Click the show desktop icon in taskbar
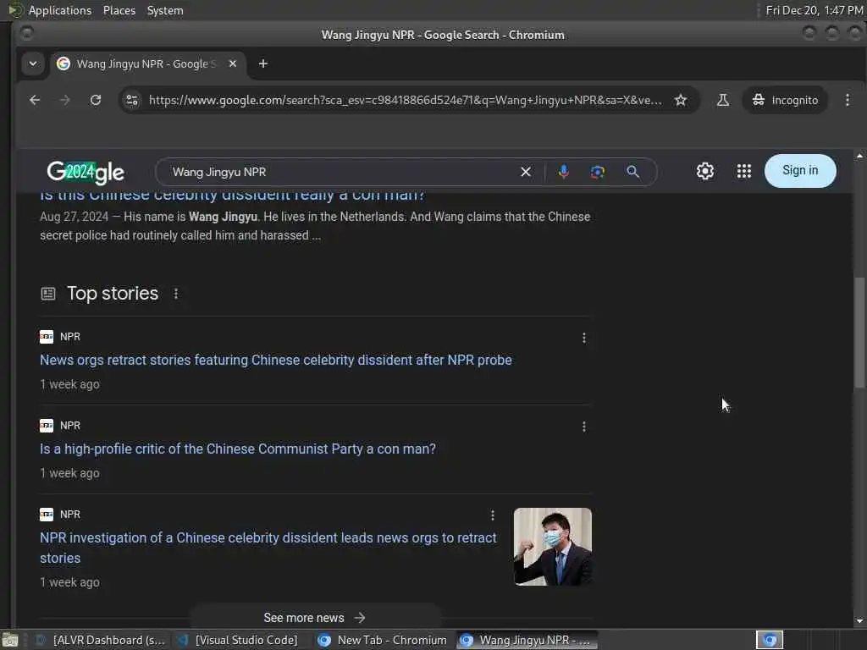867x650 pixels. 10,640
